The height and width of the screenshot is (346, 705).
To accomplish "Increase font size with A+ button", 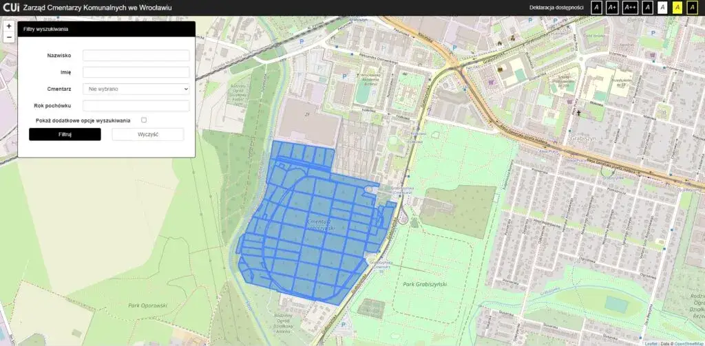I will click(x=612, y=8).
